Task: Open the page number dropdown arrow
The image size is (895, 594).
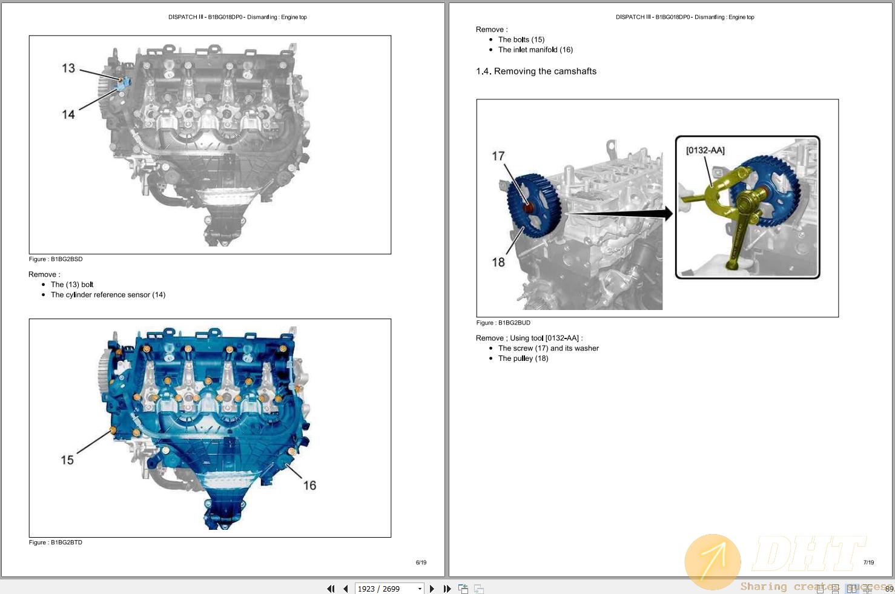Action: [420, 589]
